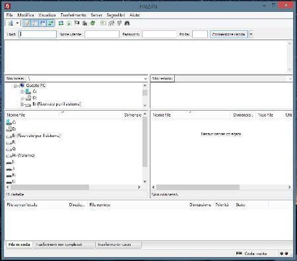Open the Modifica menu
The height and width of the screenshot is (261, 297).
[26, 15]
